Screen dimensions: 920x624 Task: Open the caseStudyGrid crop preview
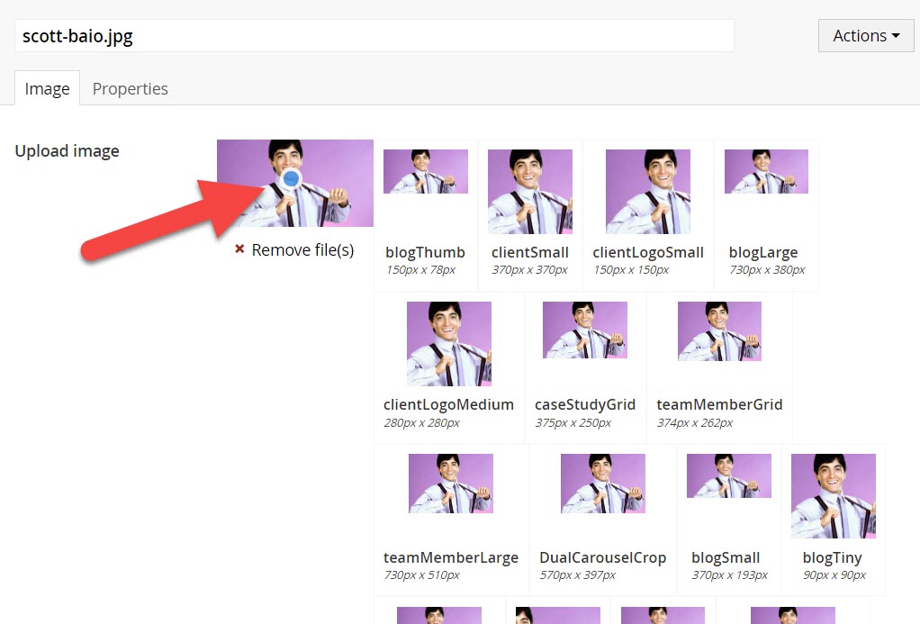pyautogui.click(x=584, y=330)
